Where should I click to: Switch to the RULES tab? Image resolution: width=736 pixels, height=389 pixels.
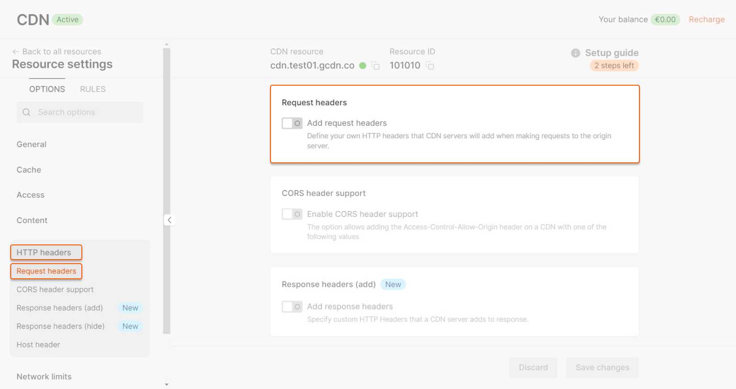point(93,89)
